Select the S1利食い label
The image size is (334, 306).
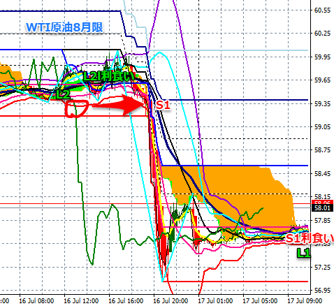[310, 238]
